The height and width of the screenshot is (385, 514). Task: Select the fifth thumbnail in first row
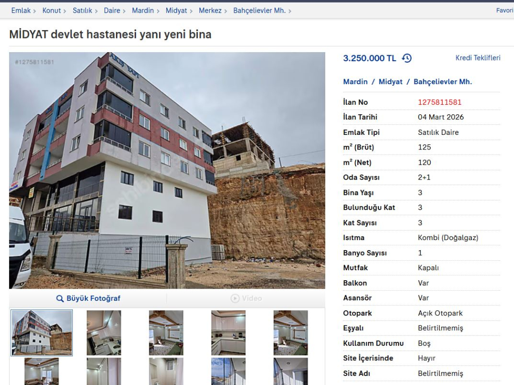[291, 333]
